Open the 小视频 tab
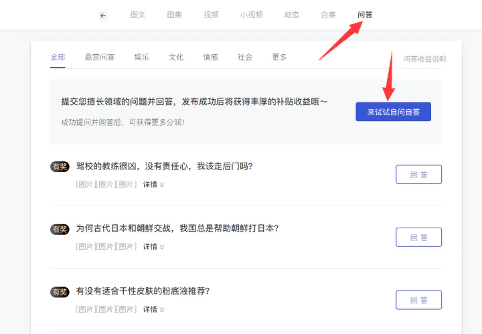 pyautogui.click(x=252, y=15)
